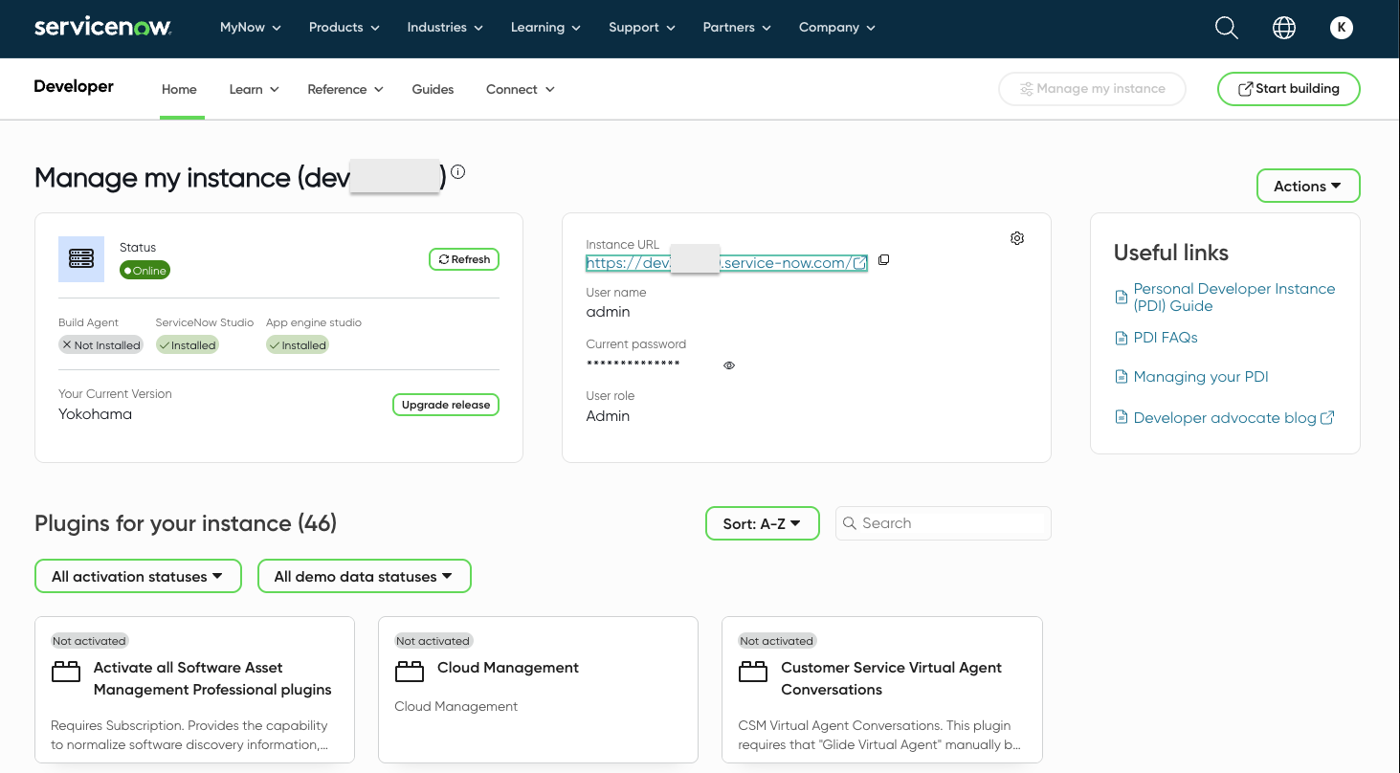
Task: Click the server instance icon beside Status
Action: [81, 258]
